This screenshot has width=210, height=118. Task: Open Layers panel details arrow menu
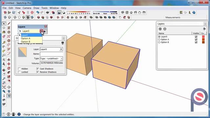[x=204, y=29]
